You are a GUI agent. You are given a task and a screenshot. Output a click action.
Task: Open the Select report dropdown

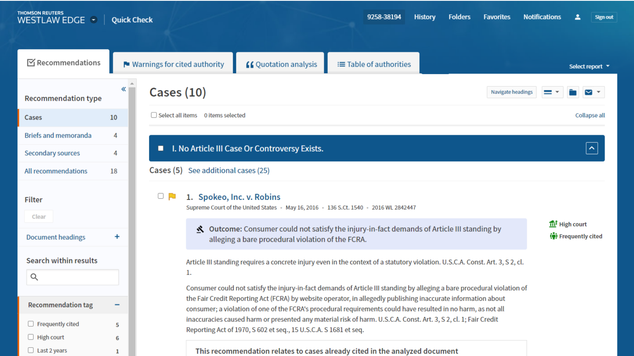[589, 66]
